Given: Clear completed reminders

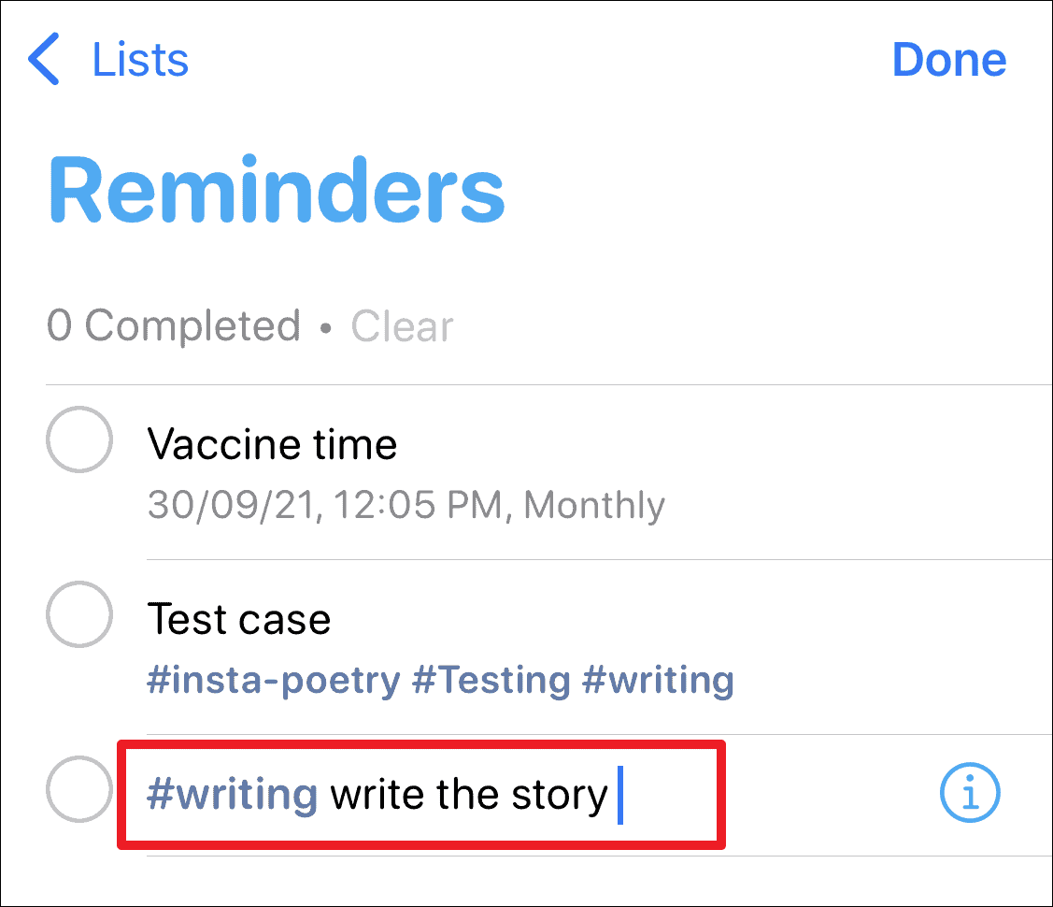Looking at the screenshot, I should coord(402,325).
